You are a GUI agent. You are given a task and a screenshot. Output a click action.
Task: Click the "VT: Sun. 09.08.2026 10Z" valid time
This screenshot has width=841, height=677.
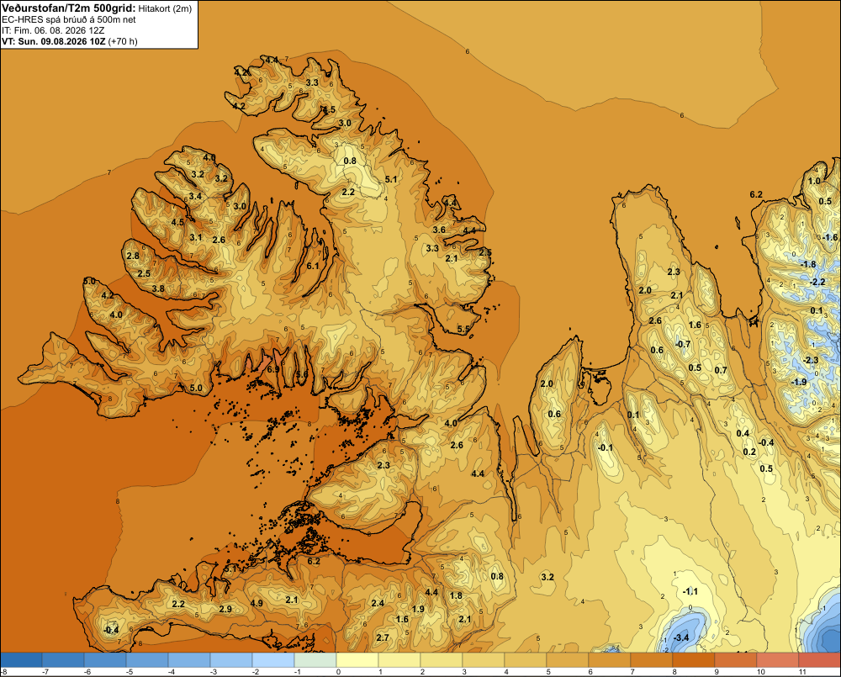coord(54,41)
